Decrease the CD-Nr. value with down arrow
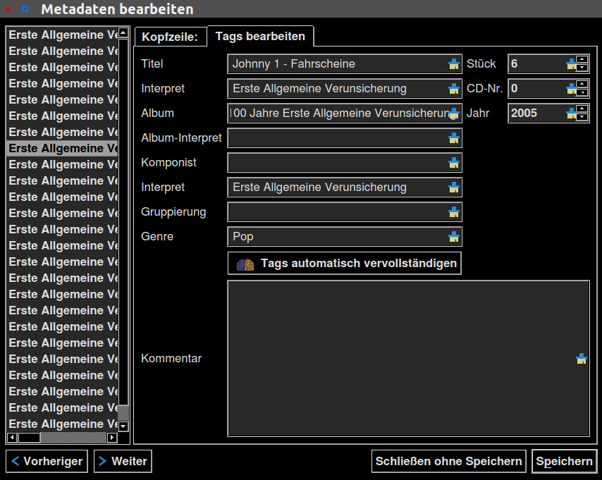This screenshot has height=480, width=602. tap(582, 93)
